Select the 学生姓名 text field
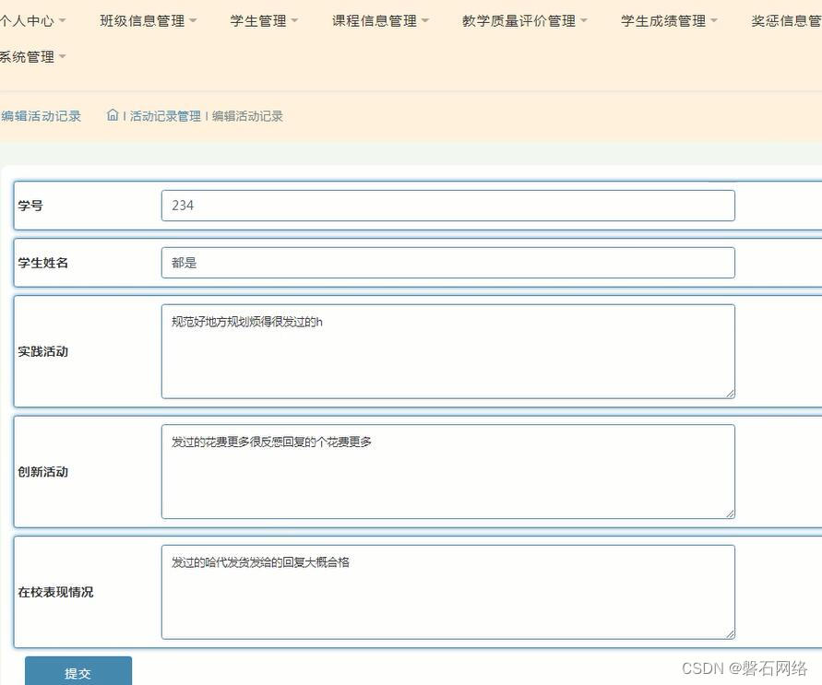 (447, 262)
